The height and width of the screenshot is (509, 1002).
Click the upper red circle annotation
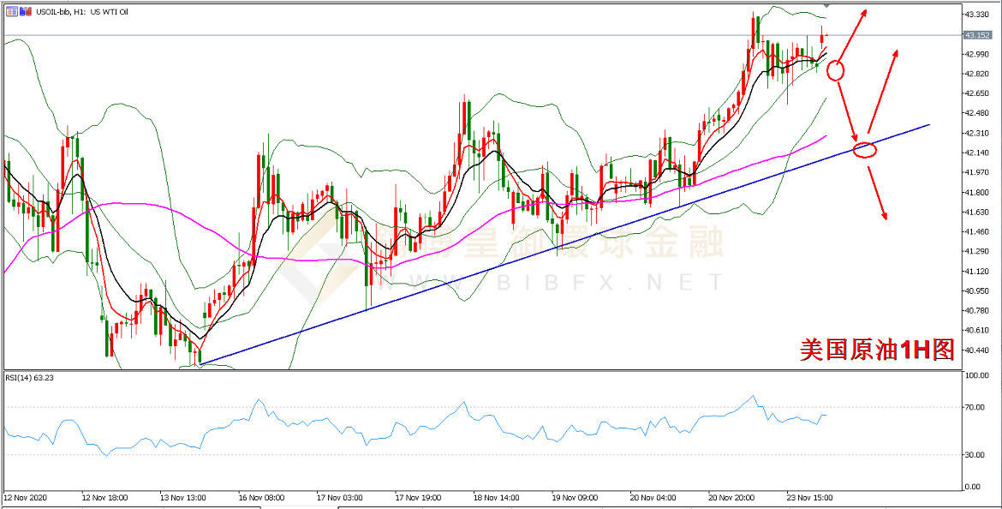point(837,70)
